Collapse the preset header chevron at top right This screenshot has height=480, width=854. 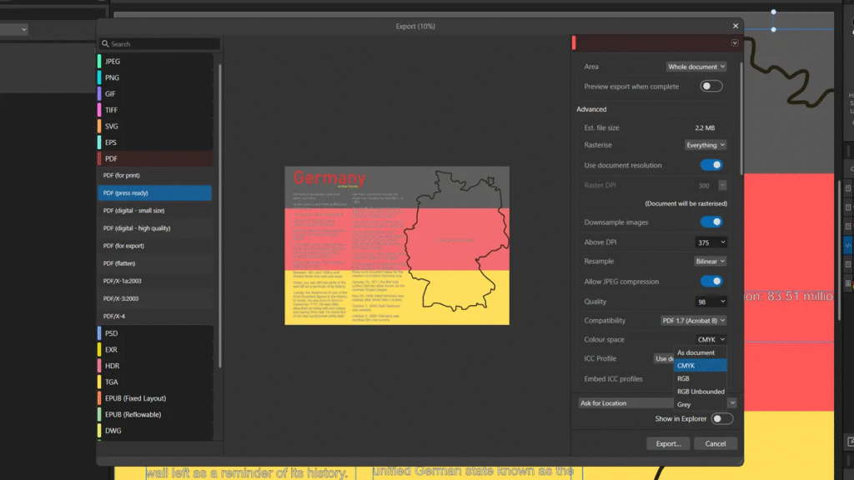(735, 42)
